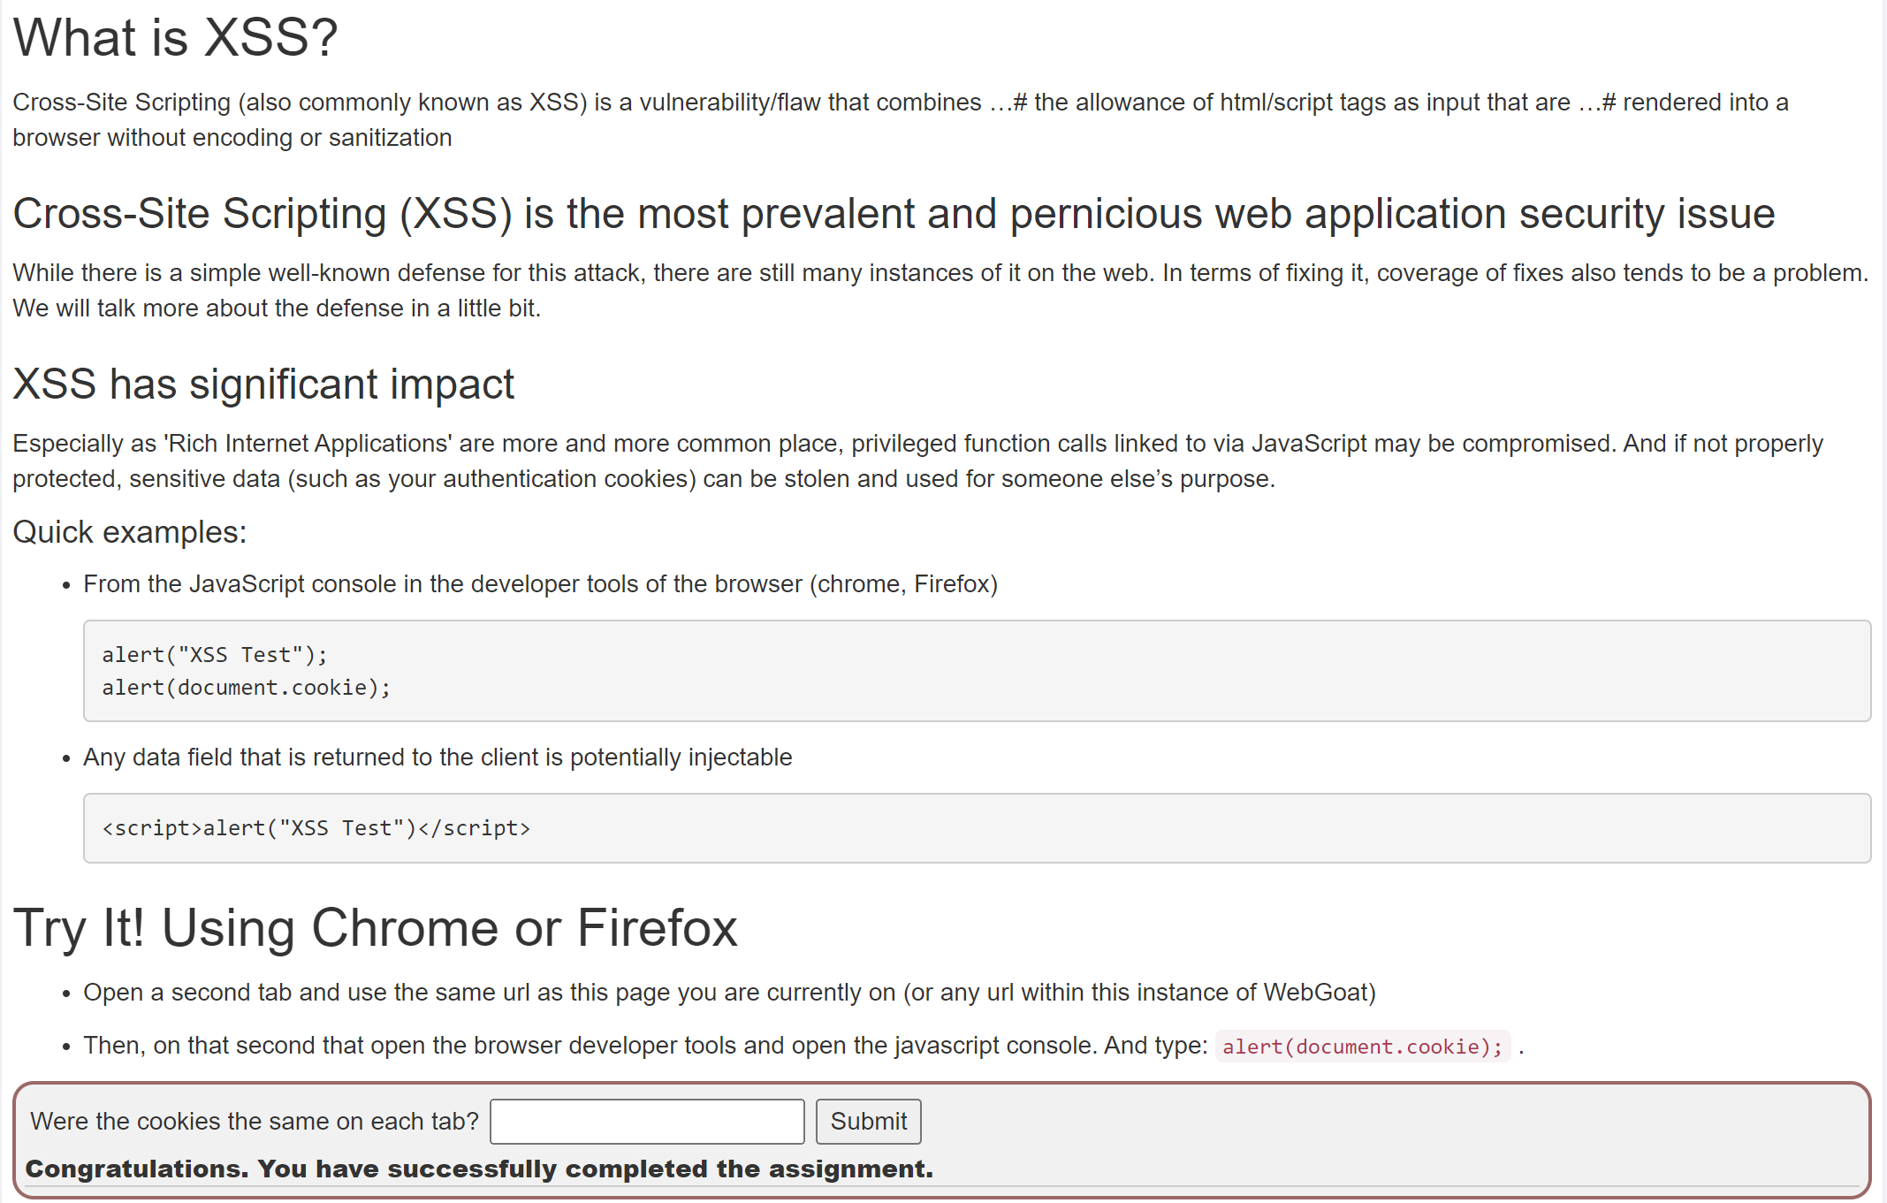Click the 'Quick examples:' subheading
1887x1203 pixels.
[129, 532]
